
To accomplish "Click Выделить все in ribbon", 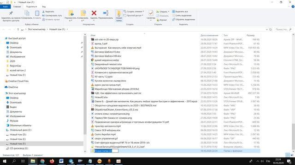I will (180, 11).
